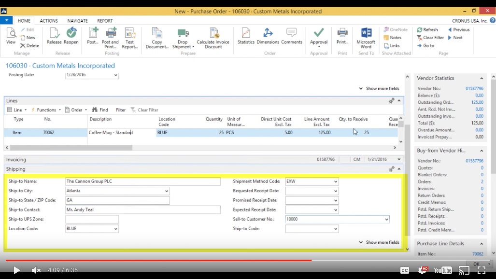Click the Lines horizontal scrollbar
The image size is (496, 279).
pos(71,148)
